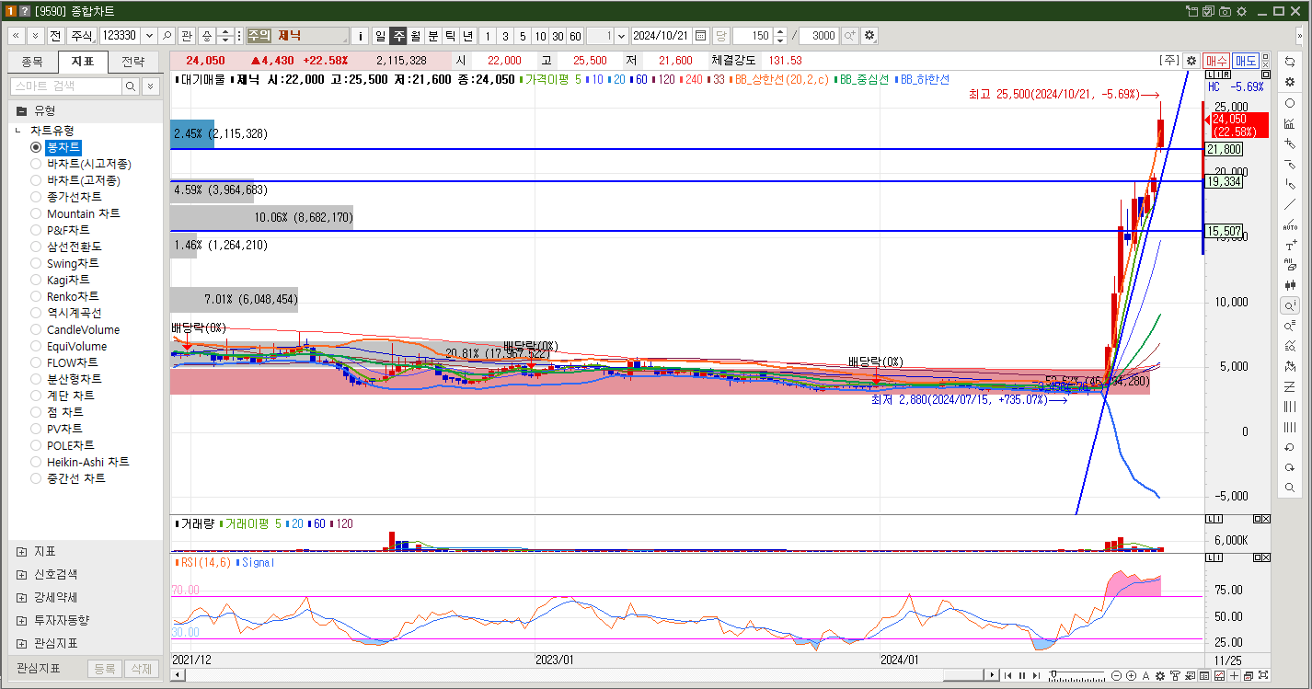Click the pause icon in the bottom playback controls
Screen dimensions: 1312x689
(1022, 675)
